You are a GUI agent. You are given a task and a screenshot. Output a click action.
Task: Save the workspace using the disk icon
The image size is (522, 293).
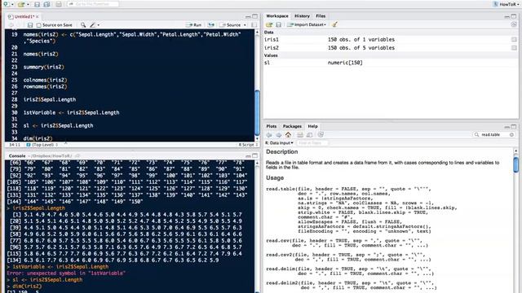[x=279, y=24]
